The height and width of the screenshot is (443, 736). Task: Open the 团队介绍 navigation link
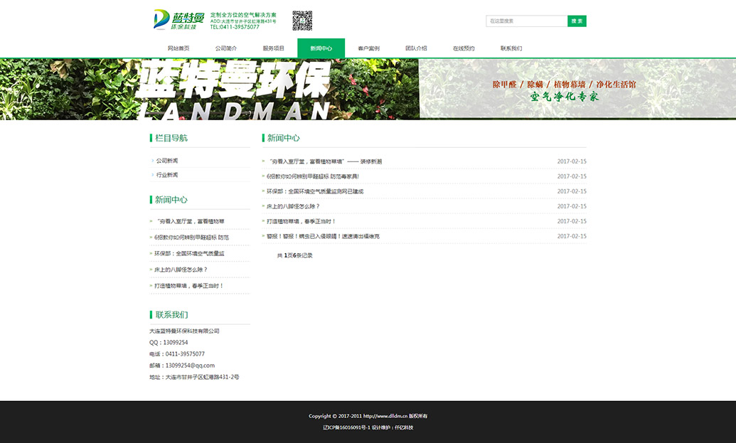click(416, 48)
